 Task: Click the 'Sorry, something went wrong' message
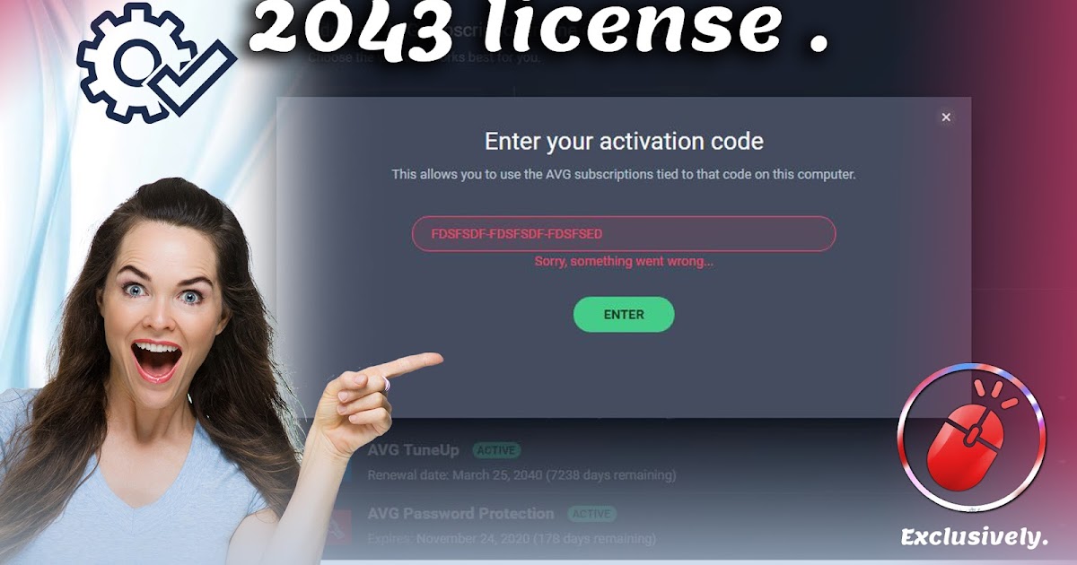tap(624, 261)
